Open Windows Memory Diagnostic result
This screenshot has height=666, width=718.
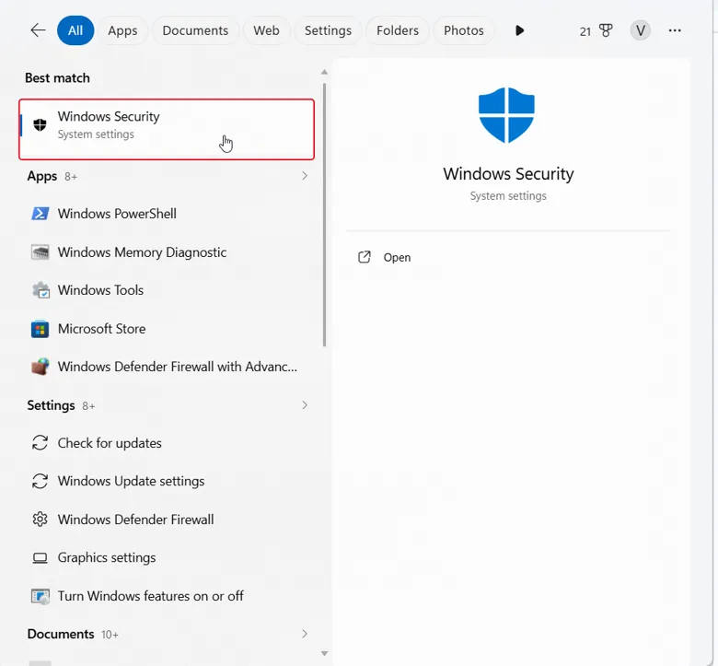pos(167,252)
